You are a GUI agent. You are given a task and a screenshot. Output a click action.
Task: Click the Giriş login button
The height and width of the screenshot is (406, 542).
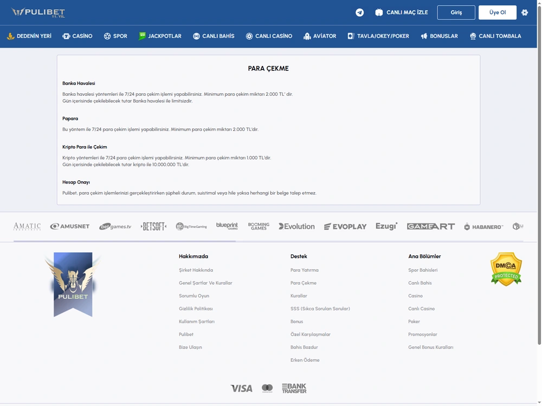456,12
